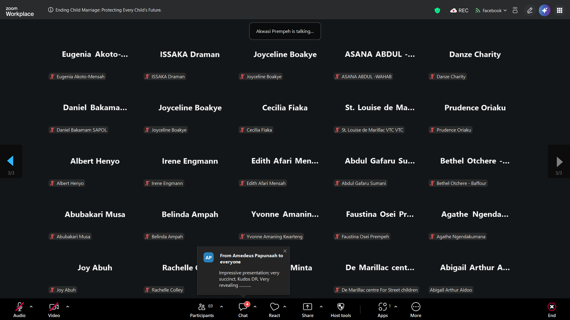570x320 pixels.
Task: Open the AI Companion sparkle icon
Action: pos(544,10)
